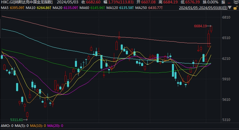Click the AMO: 0 label in volume panel

pyautogui.click(x=7, y=126)
